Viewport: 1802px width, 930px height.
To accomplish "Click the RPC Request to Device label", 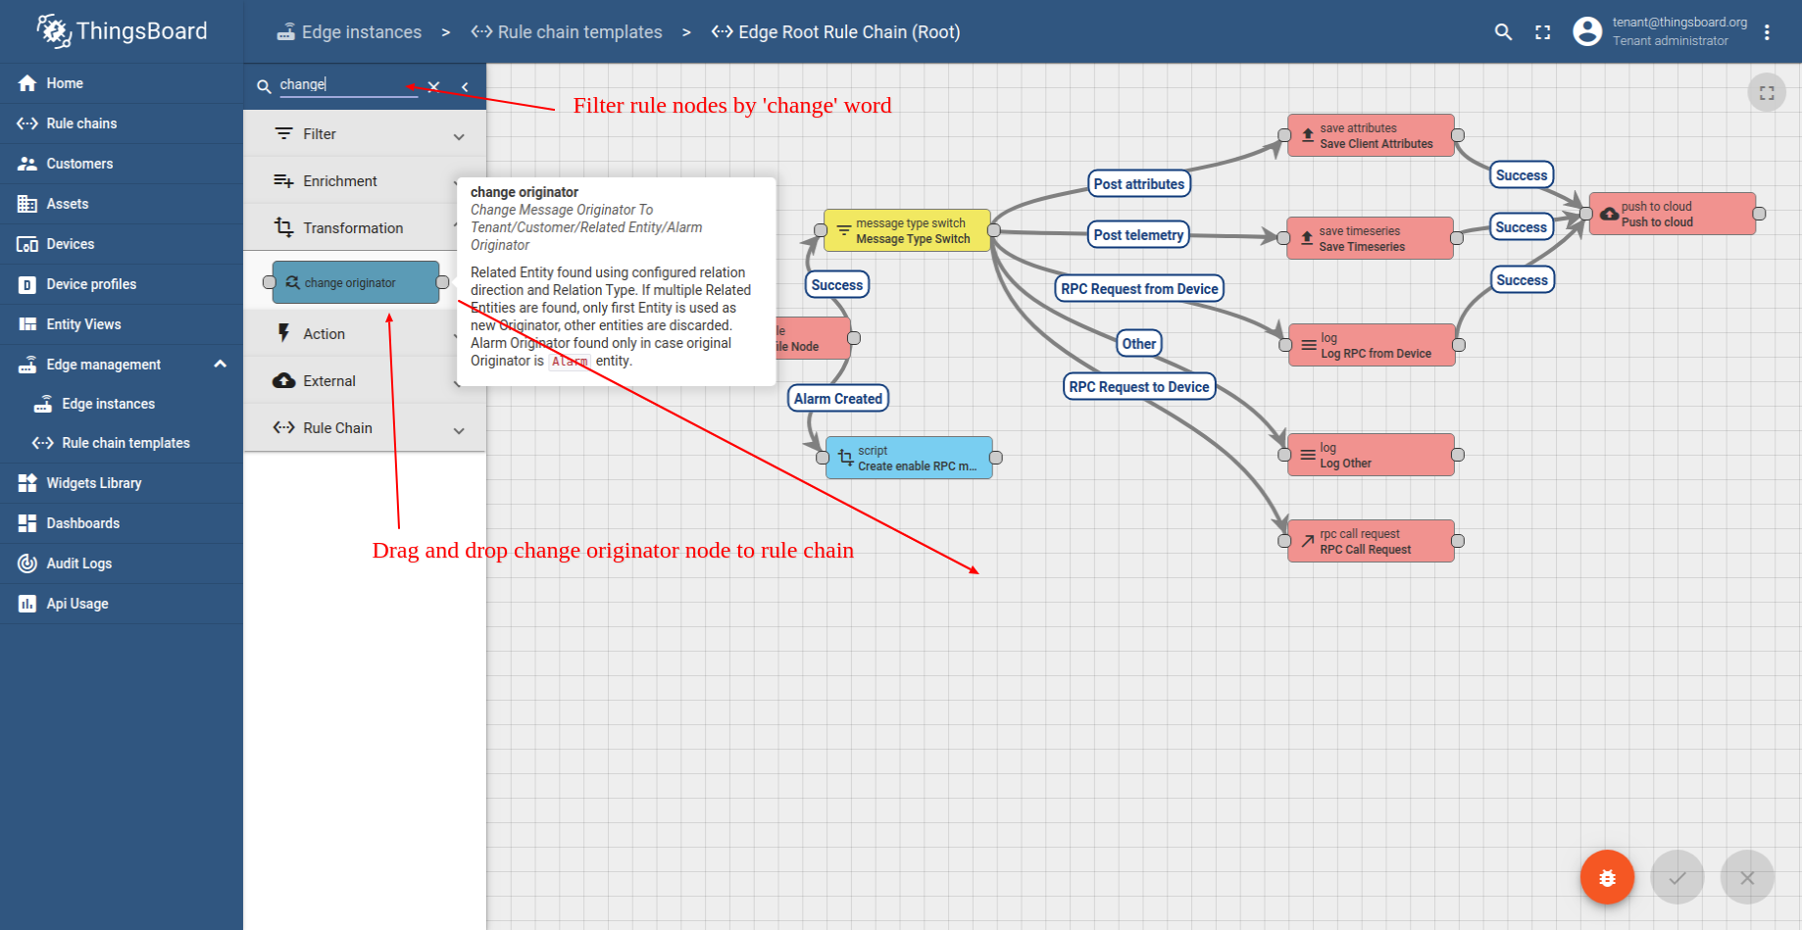I will tap(1139, 386).
